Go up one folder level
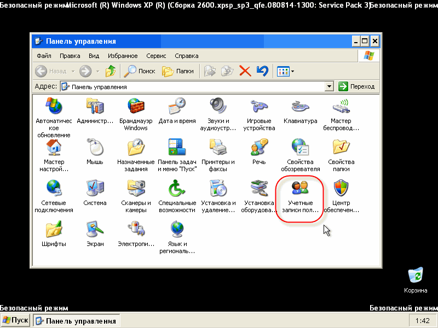Screen dimensions: 438x328 click(x=111, y=71)
